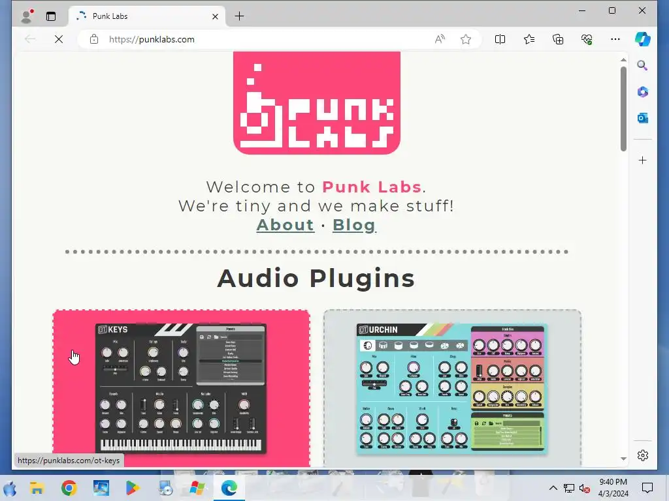This screenshot has height=501, width=669.
Task: Select the Punk Labs browser tab
Action: click(147, 16)
